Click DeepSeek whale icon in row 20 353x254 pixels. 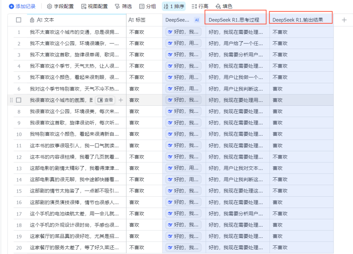(x=170, y=248)
